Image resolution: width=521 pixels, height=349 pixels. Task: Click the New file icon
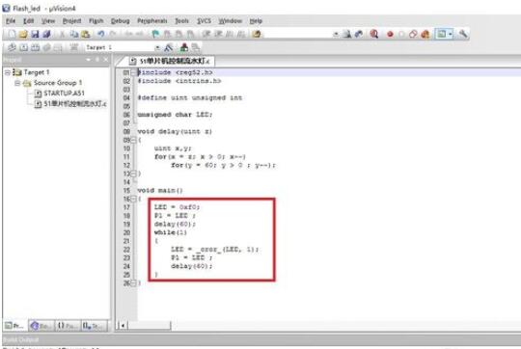click(12, 34)
